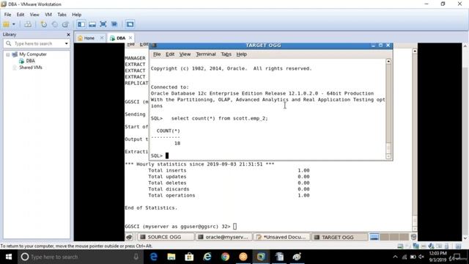Open Google Chrome from the taskbar
This screenshot has height=264, width=469.
(x=225, y=257)
